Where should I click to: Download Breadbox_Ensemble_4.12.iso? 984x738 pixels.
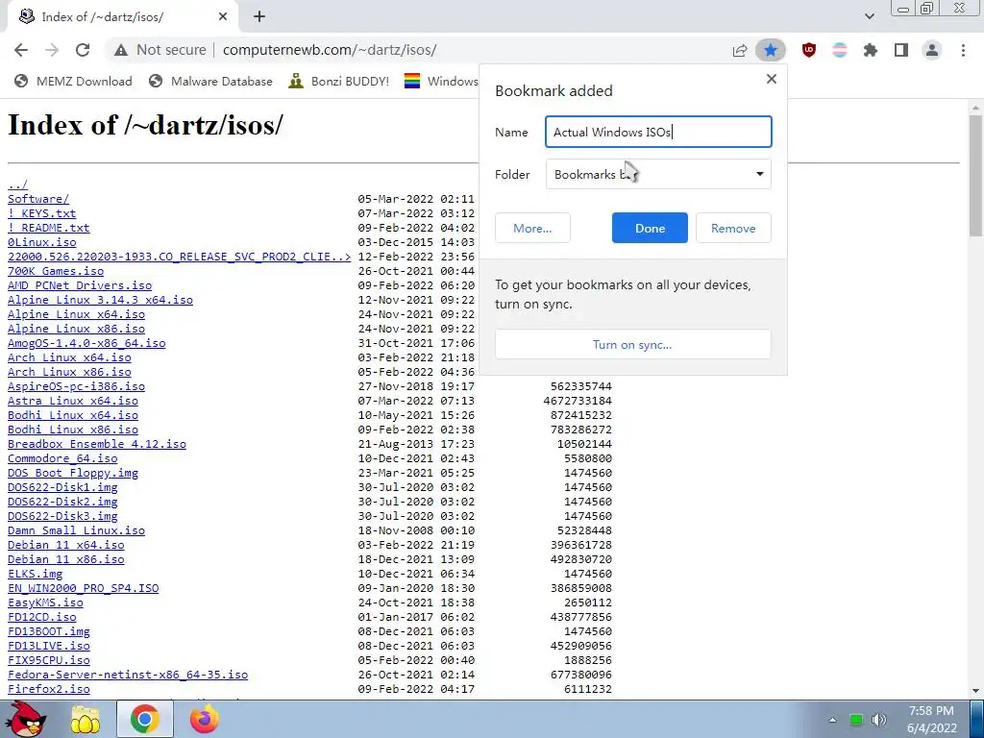pyautogui.click(x=97, y=444)
